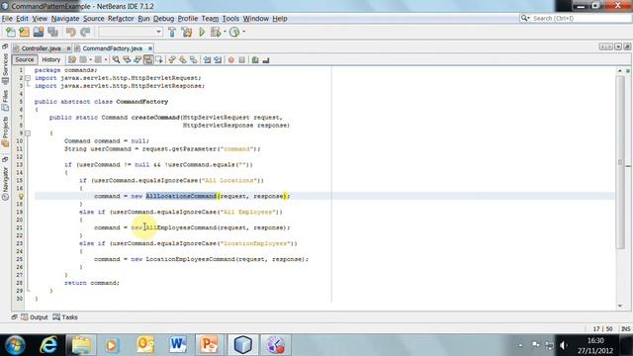Open Profile Project dropdown arrow

coord(244,32)
